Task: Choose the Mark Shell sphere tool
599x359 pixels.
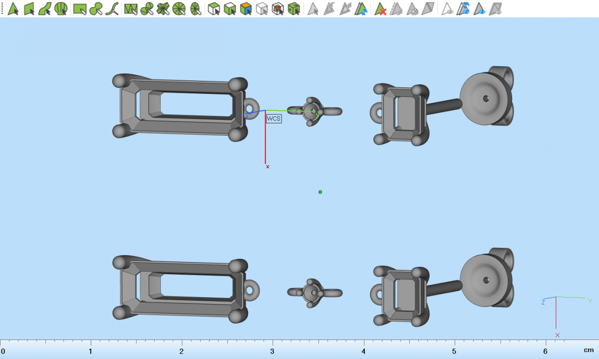Action: tap(61, 8)
